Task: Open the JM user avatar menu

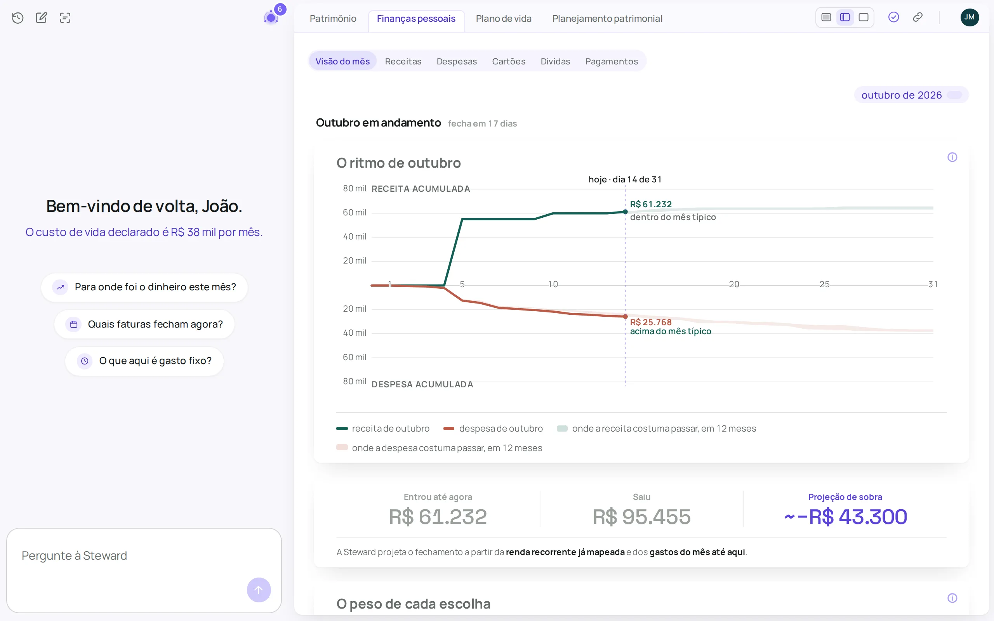Action: (970, 17)
